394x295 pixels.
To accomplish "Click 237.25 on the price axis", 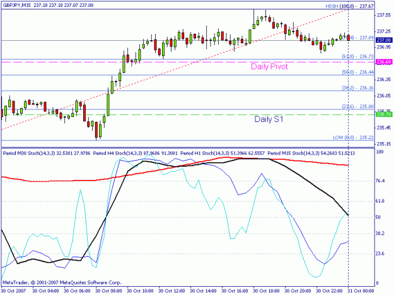I will [384, 31].
